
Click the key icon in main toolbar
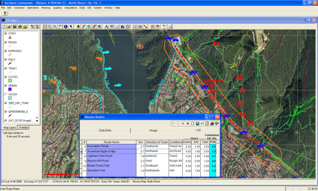click(x=5, y=13)
